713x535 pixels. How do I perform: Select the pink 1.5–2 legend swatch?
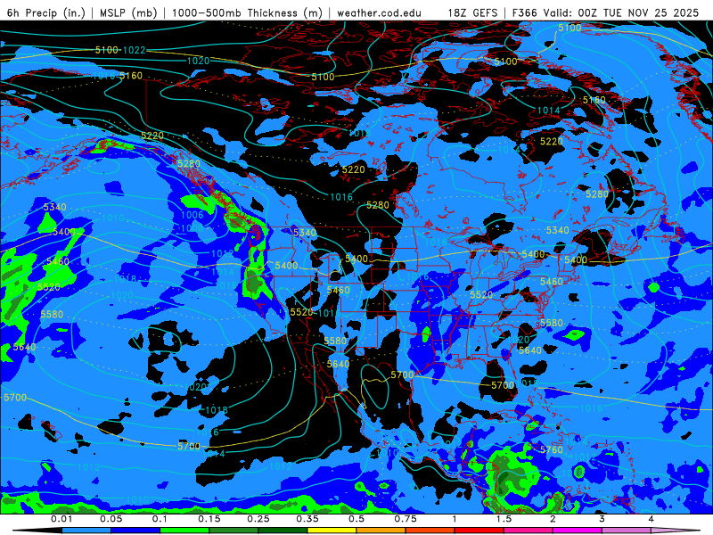click(x=529, y=531)
